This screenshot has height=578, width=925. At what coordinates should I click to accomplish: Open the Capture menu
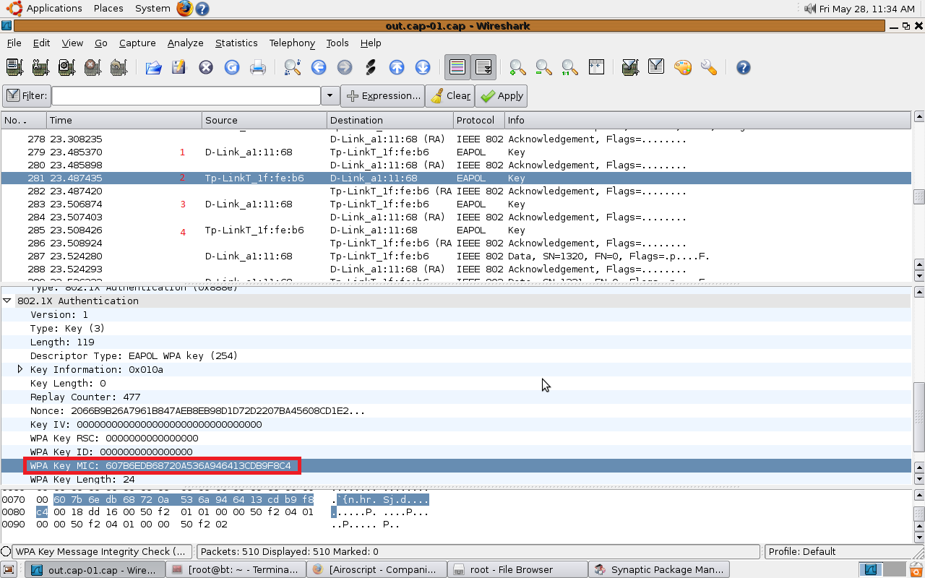(137, 43)
